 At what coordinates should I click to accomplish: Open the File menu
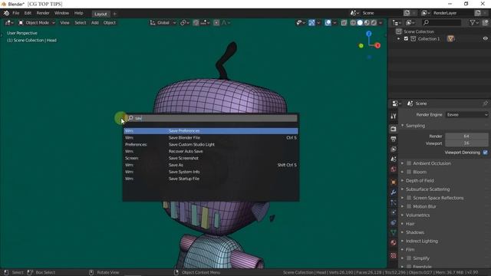point(15,13)
